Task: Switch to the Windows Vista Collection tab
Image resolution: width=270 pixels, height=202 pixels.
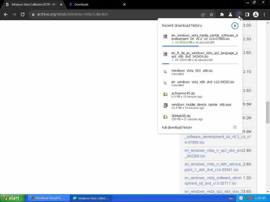Action: pyautogui.click(x=33, y=4)
